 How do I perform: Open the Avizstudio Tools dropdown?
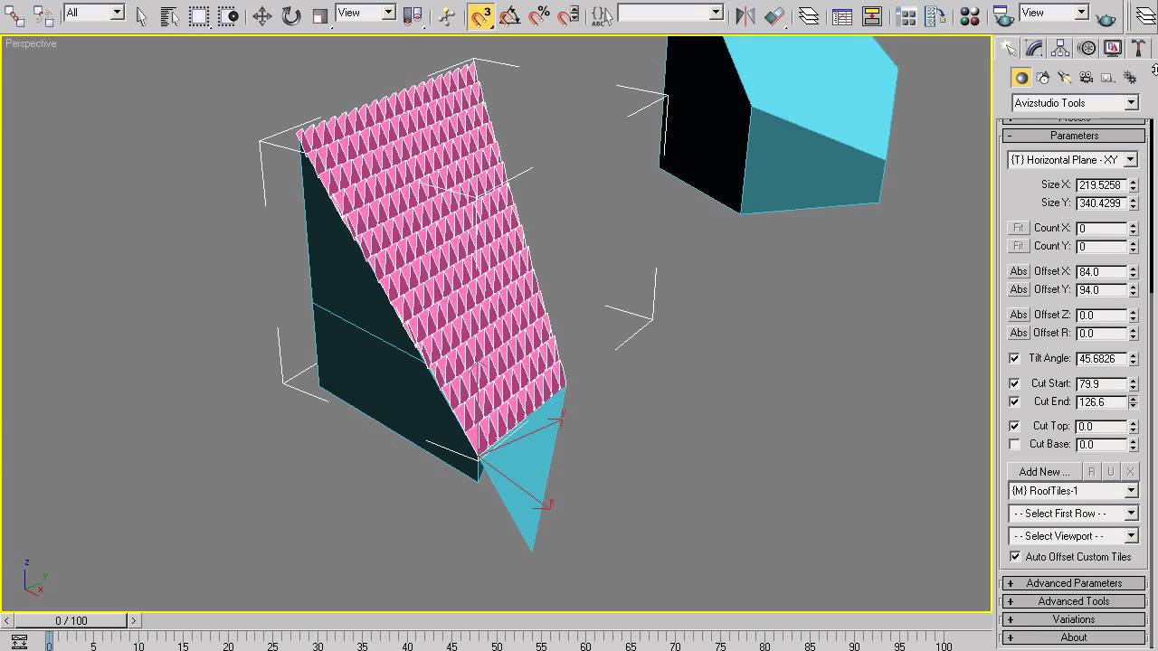click(1075, 103)
